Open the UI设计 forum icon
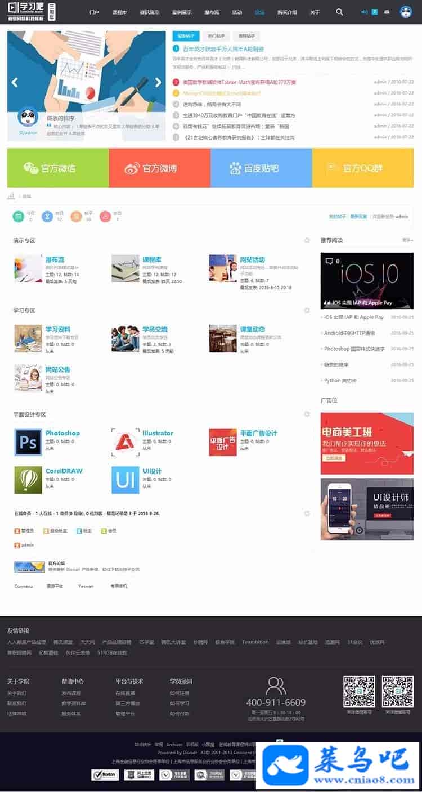Screen dimensions: 422x792 [125, 480]
